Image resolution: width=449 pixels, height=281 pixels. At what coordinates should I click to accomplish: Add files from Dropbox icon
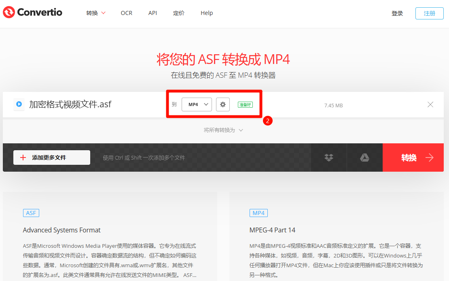329,158
